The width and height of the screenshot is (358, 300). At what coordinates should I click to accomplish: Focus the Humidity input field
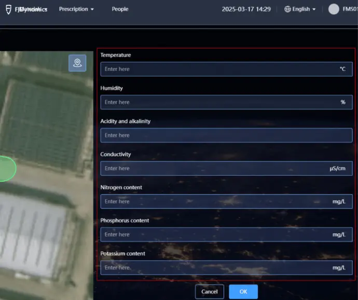(x=227, y=102)
